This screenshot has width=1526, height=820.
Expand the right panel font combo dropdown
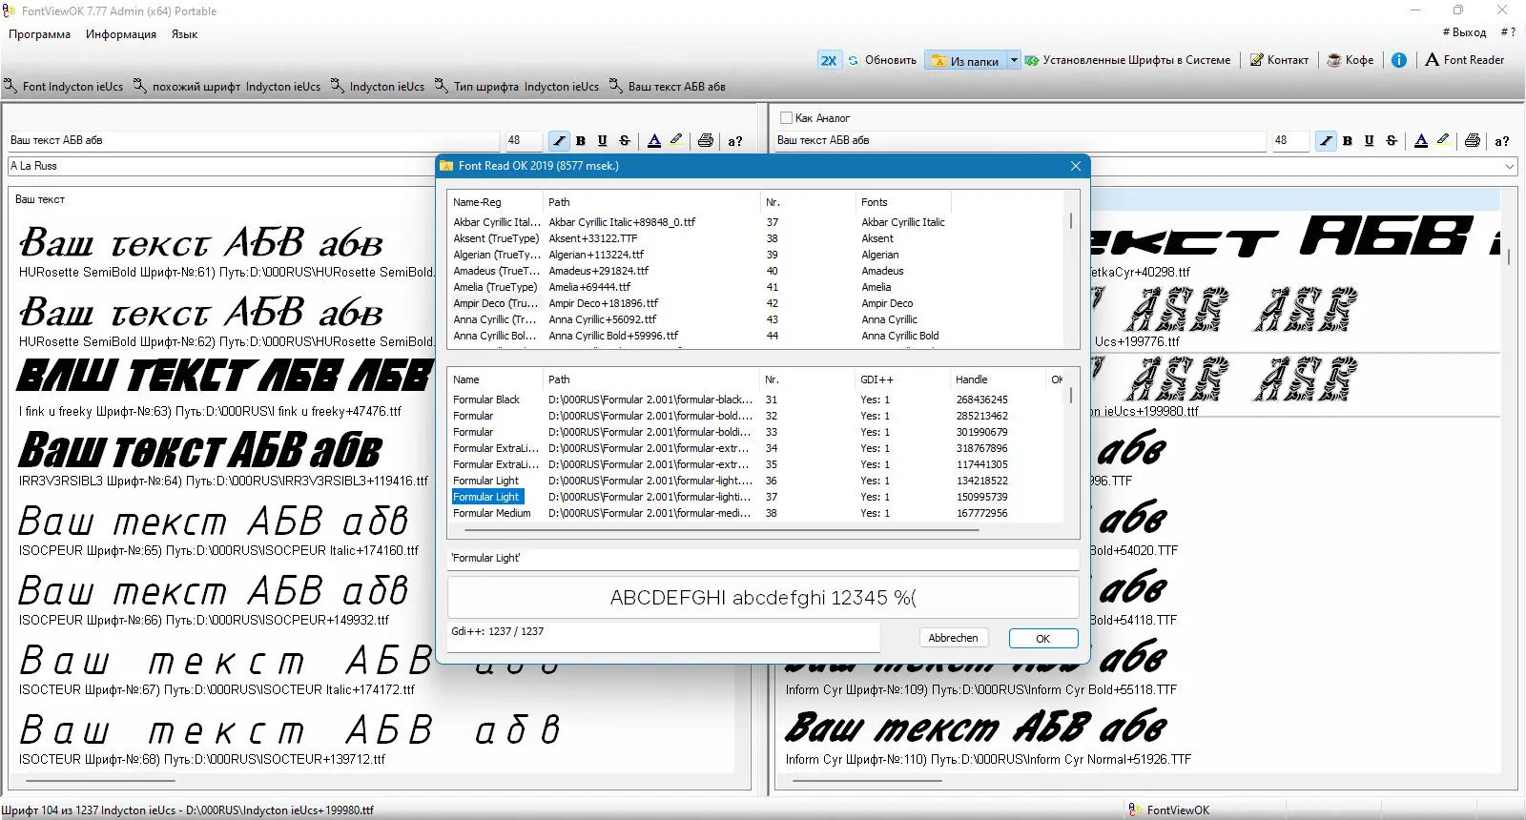click(1510, 166)
